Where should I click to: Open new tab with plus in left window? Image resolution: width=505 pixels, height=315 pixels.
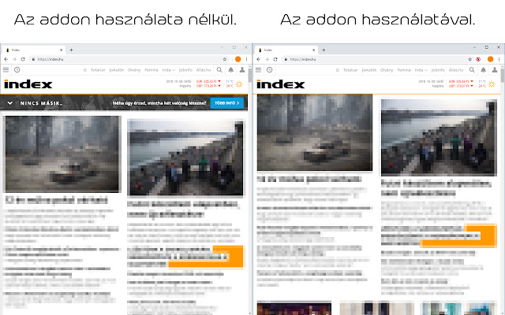pyautogui.click(x=71, y=50)
